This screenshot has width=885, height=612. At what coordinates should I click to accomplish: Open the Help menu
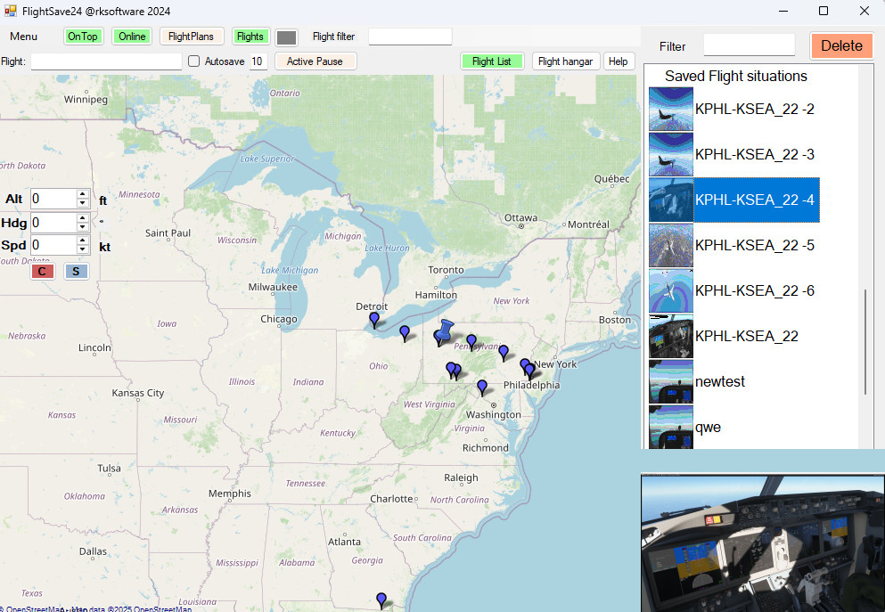[x=618, y=61]
